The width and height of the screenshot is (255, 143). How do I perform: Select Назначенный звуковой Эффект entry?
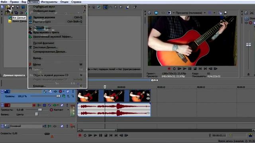57,37
